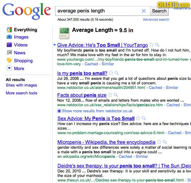Click 'Show more results from netdoctor.co.uk' text
Screen dimensions: 191x183
click(97, 111)
